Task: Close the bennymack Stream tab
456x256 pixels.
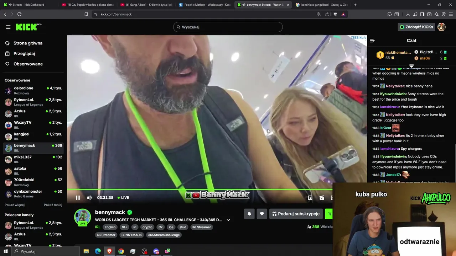Action: pyautogui.click(x=288, y=5)
